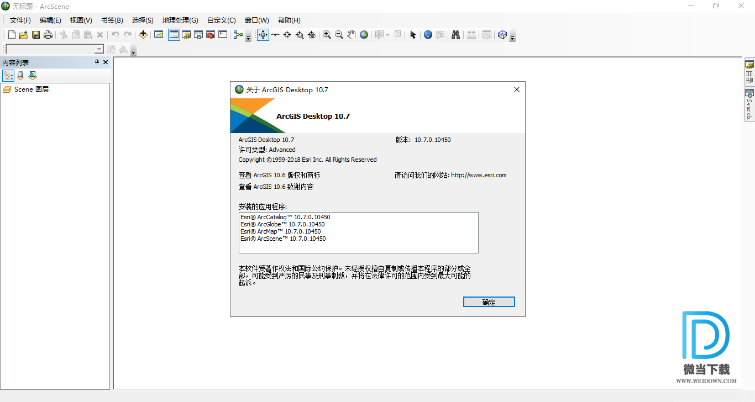This screenshot has height=402, width=755.
Task: Expand the docked 目录 side tab
Action: 749,72
